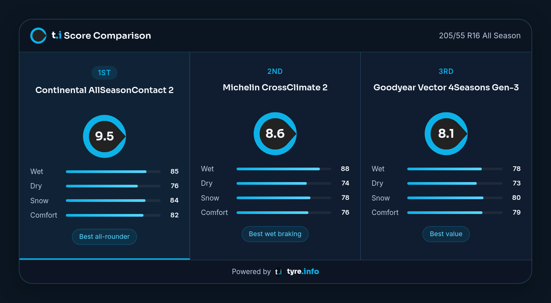Image resolution: width=551 pixels, height=303 pixels.
Task: Click the Goodyear Vector 4Seasons Gen-3 title
Action: [x=446, y=87]
